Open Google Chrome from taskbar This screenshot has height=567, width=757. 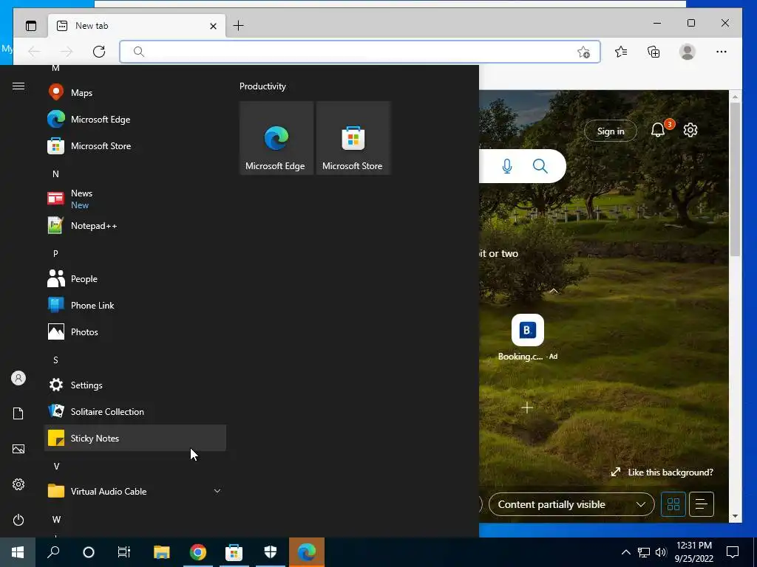click(x=198, y=552)
